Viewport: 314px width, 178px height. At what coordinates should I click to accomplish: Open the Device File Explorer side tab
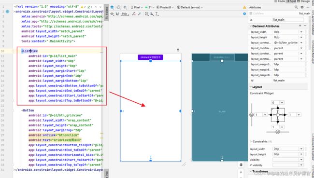(x=313, y=147)
